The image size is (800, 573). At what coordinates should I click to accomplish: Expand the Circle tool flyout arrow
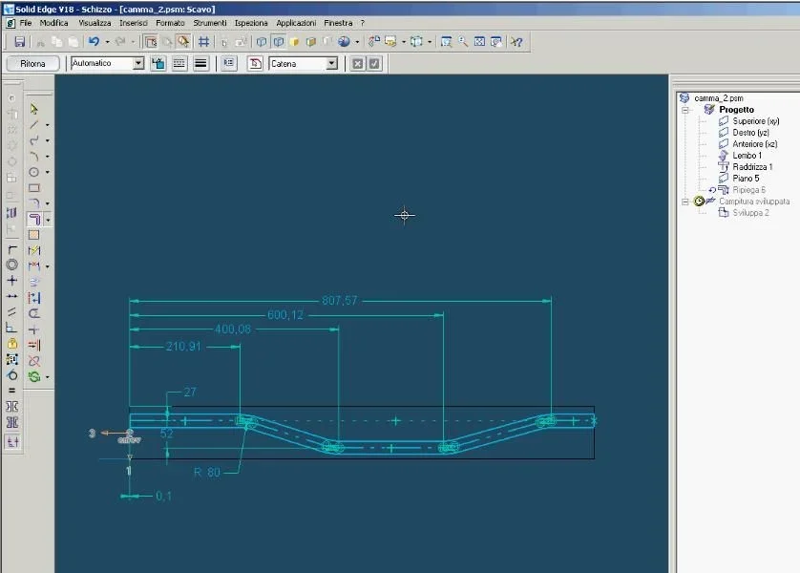click(x=48, y=172)
